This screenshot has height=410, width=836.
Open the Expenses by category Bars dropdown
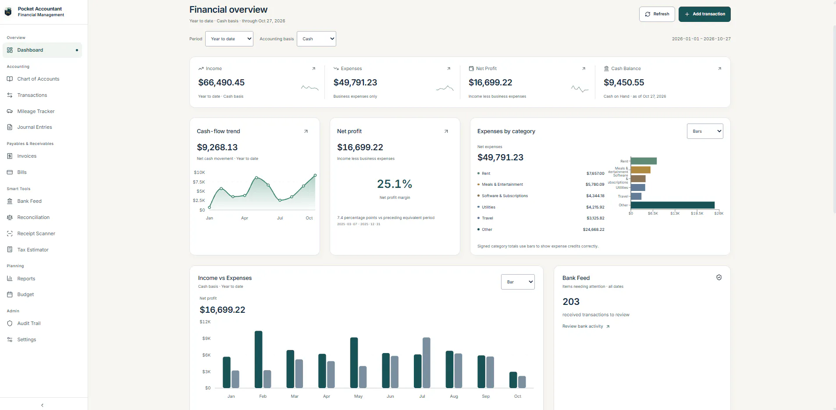point(705,131)
